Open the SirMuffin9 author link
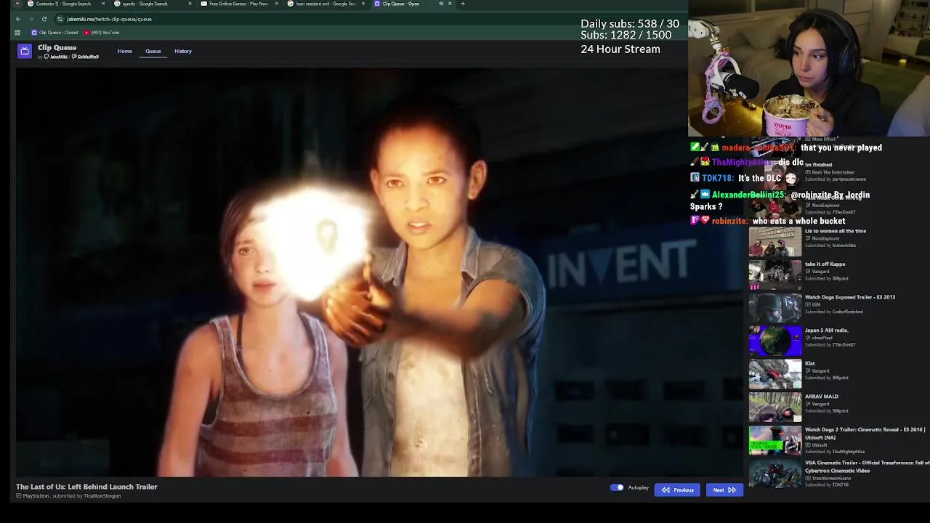930x523 pixels. [x=86, y=57]
